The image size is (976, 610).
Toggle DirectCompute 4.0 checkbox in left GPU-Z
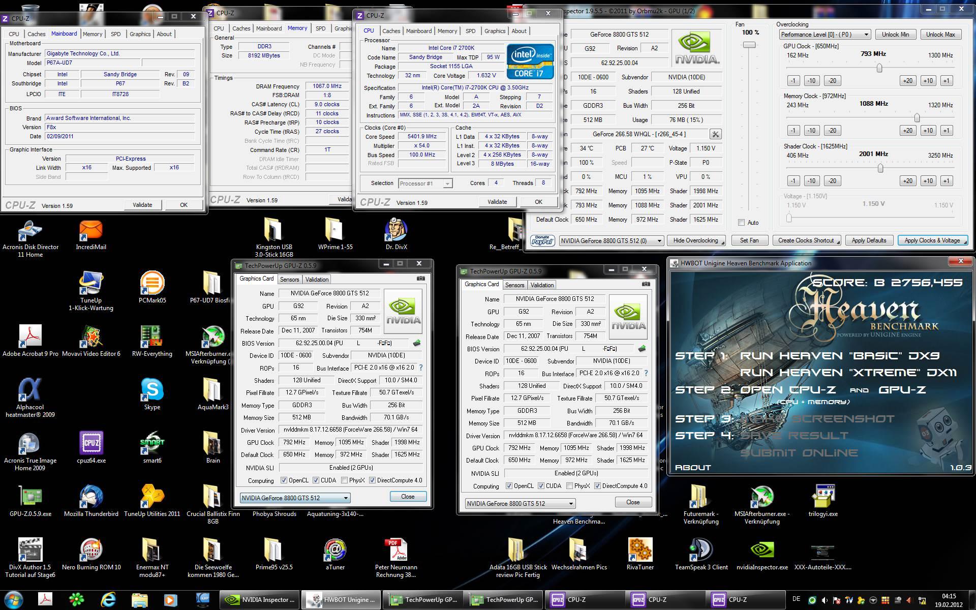point(372,480)
